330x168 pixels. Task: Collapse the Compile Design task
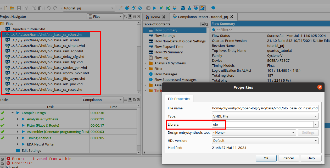pyautogui.click(x=13, y=113)
